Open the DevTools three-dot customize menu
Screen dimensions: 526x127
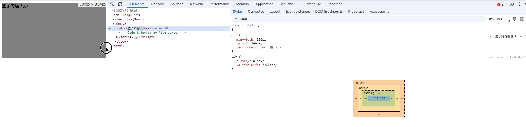tap(519, 4)
